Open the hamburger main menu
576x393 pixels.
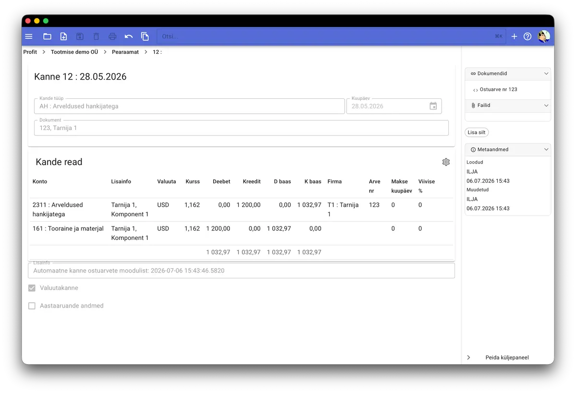coord(29,36)
